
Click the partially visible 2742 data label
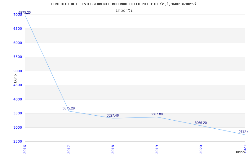(243, 132)
